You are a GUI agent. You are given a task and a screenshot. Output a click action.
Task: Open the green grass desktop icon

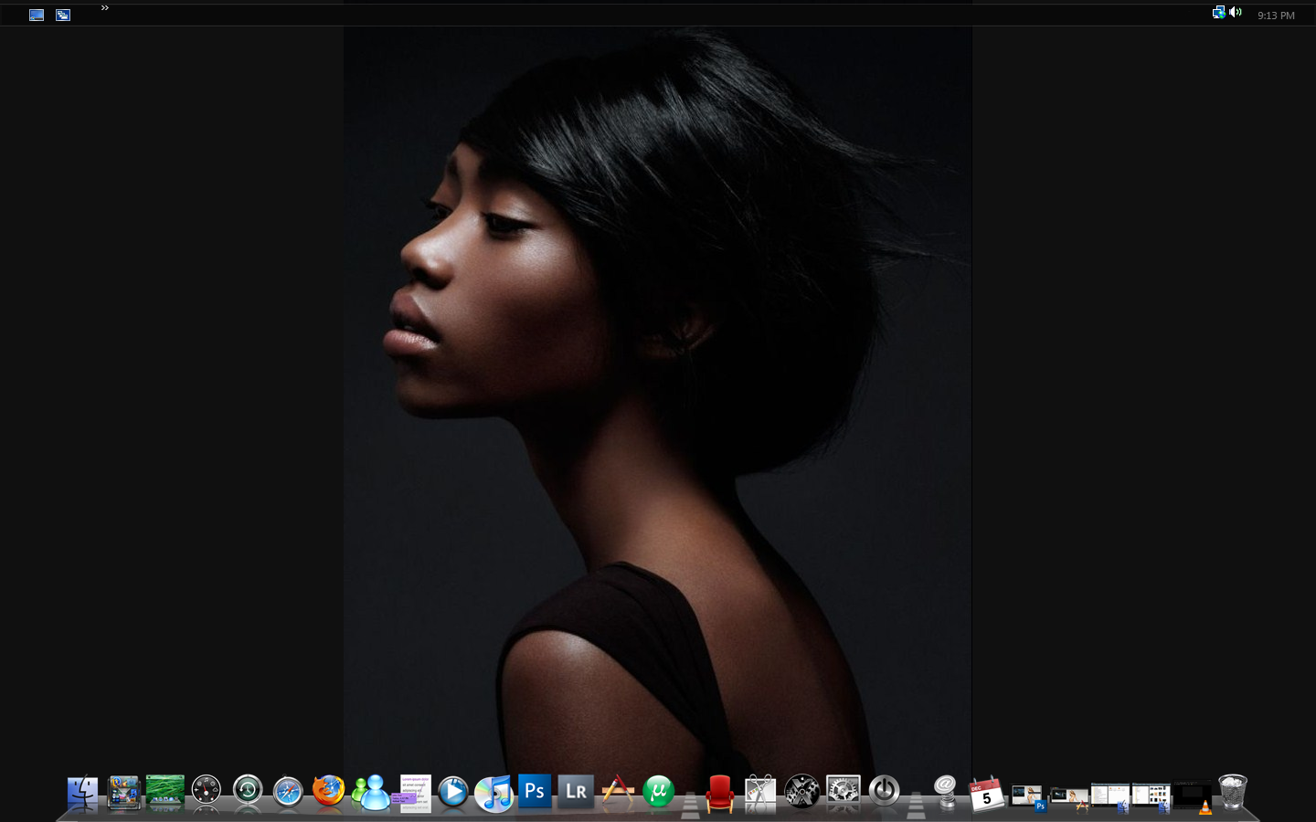click(x=164, y=791)
